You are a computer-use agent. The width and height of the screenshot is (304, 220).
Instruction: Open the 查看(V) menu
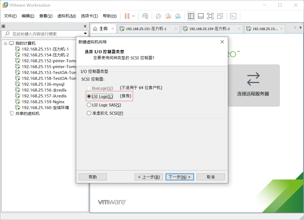click(x=46, y=16)
